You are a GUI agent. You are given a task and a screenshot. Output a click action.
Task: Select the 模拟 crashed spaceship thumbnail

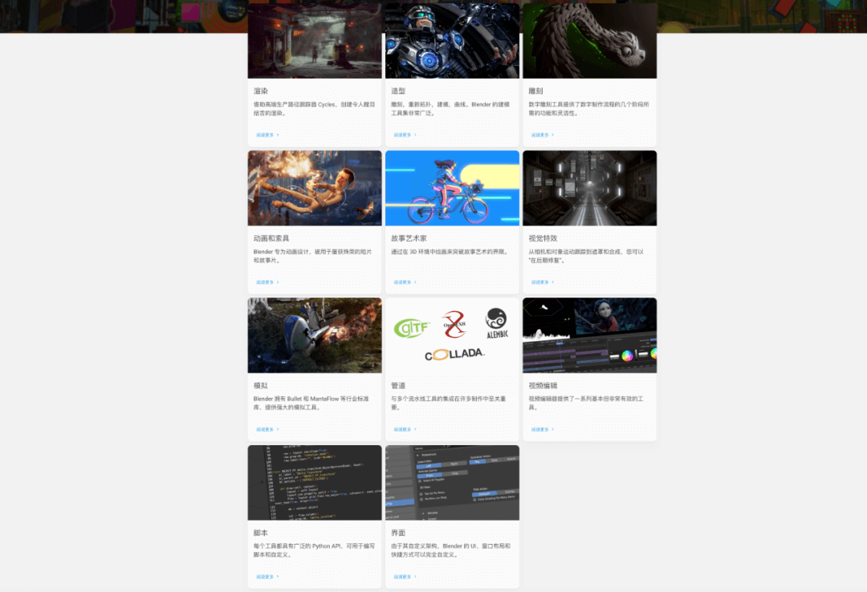(x=315, y=335)
